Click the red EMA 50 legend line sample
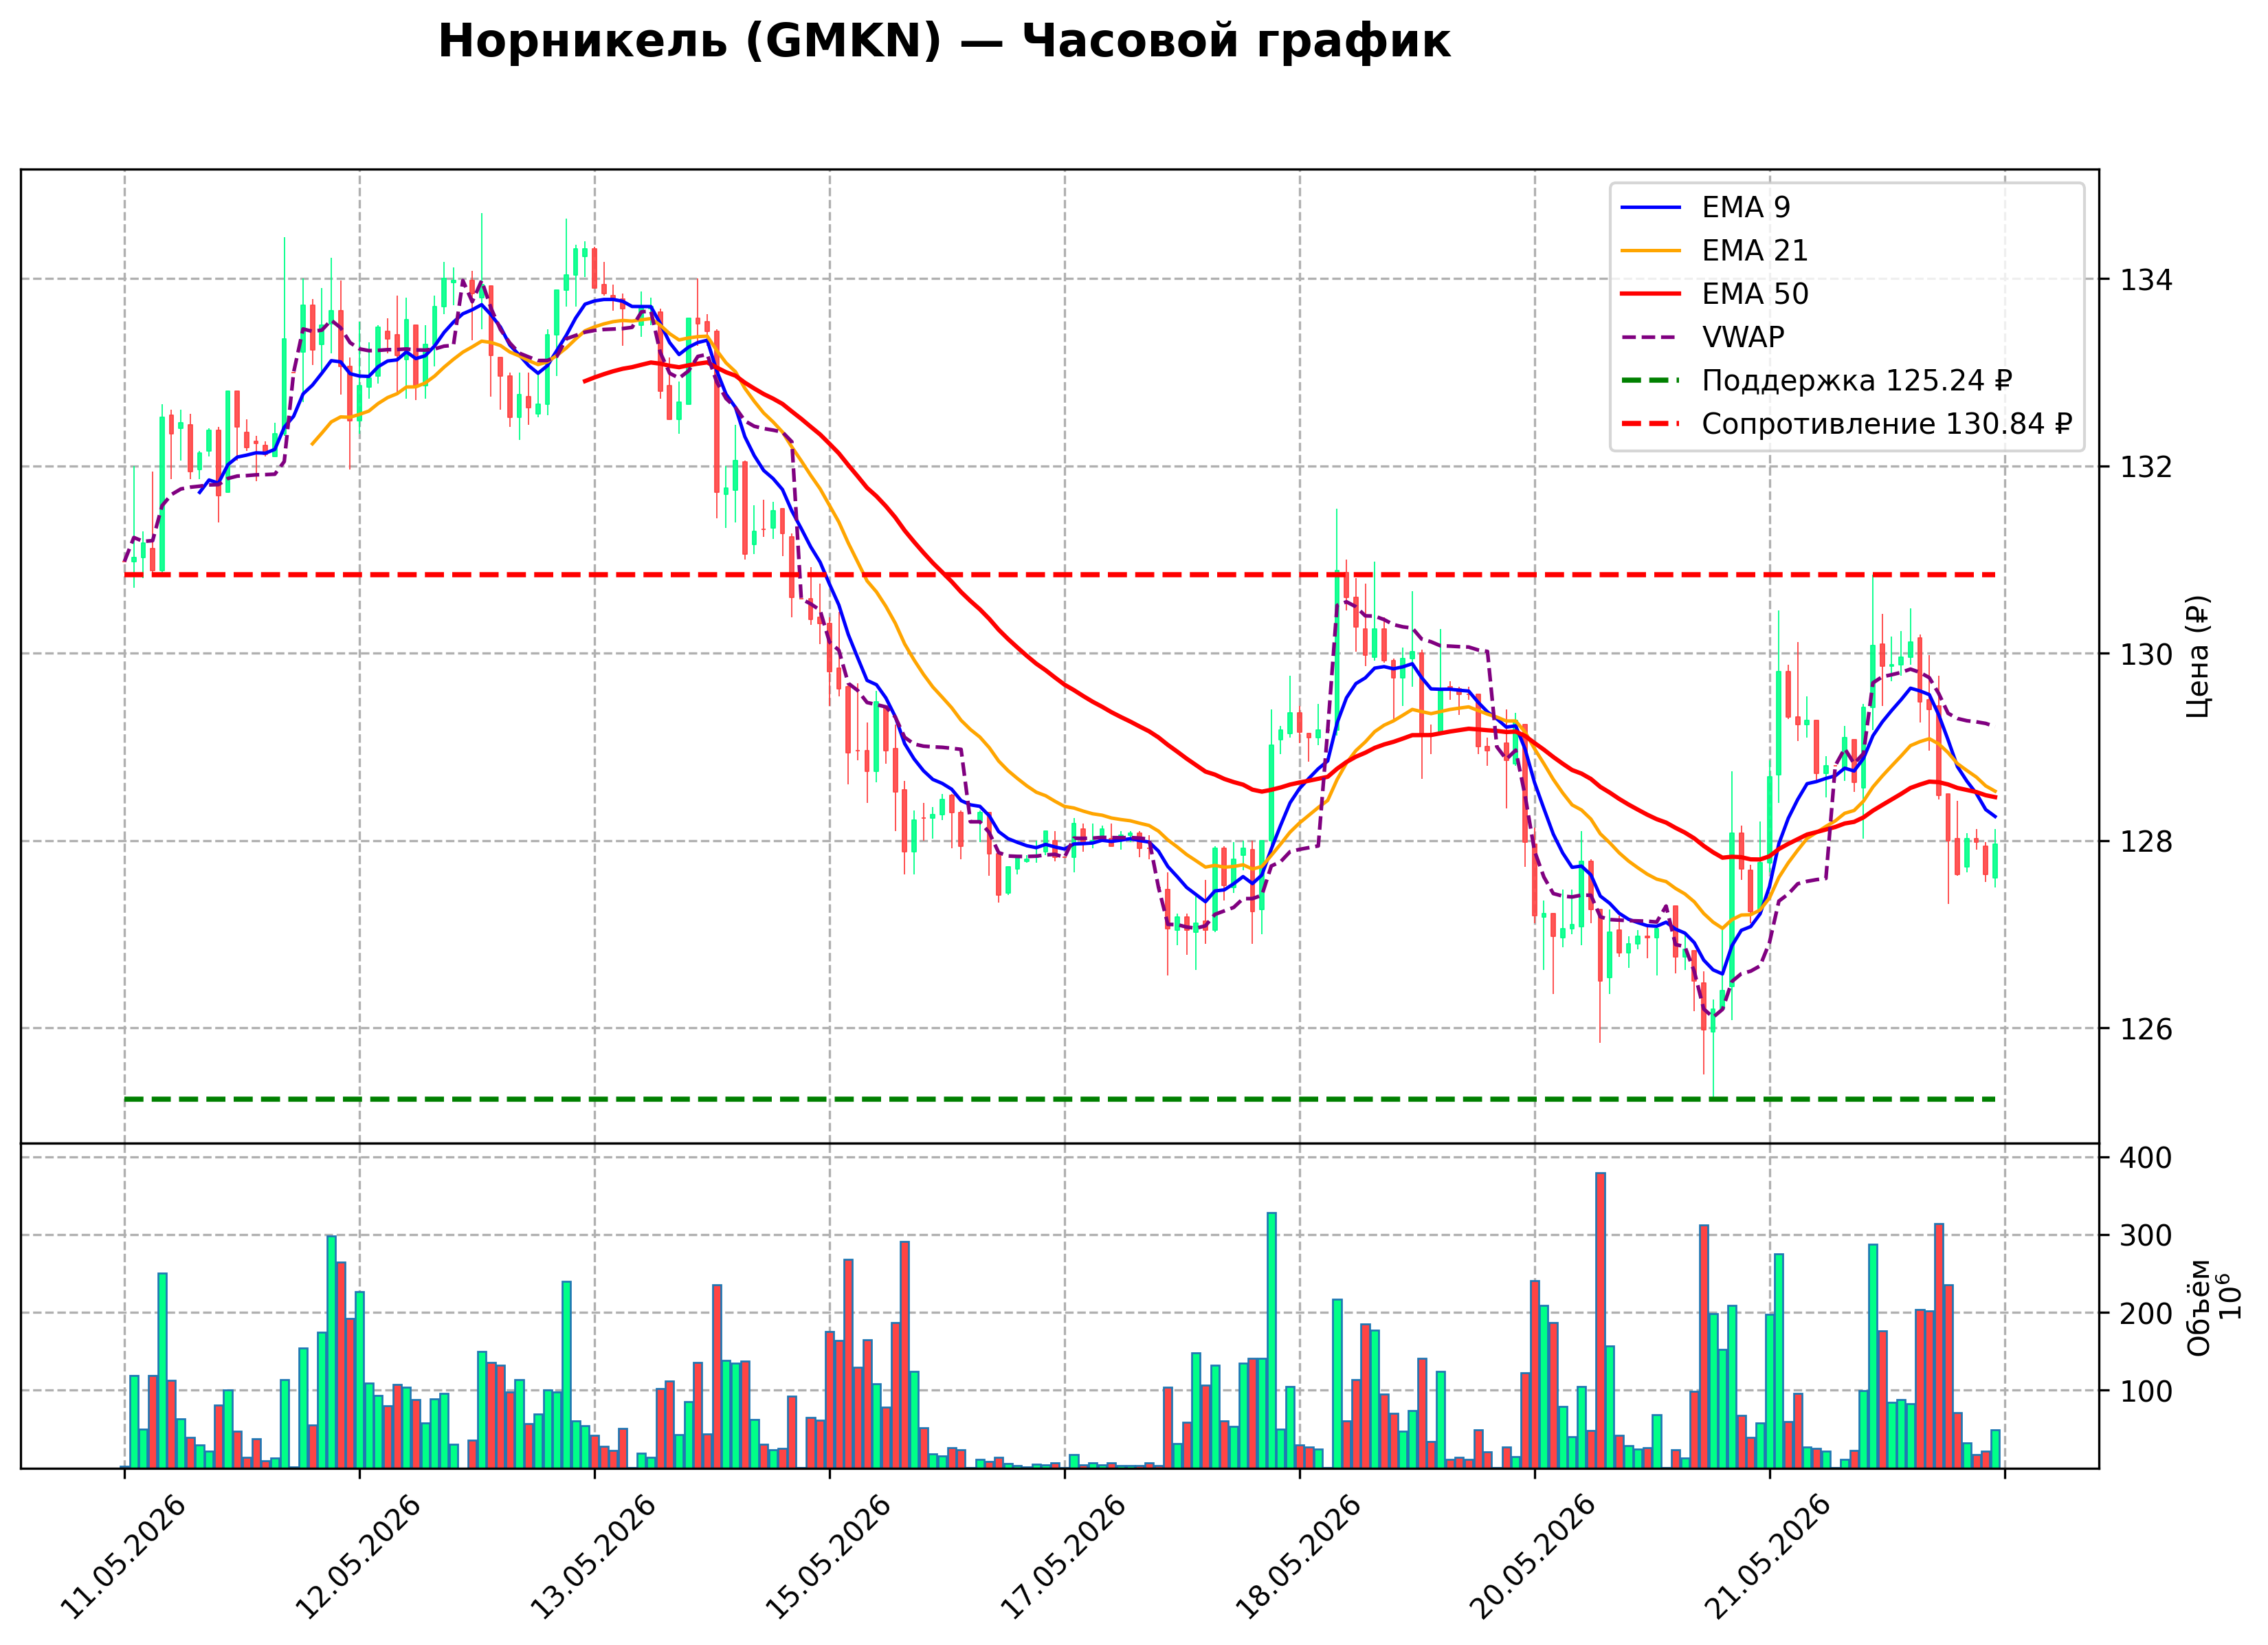 click(1651, 294)
